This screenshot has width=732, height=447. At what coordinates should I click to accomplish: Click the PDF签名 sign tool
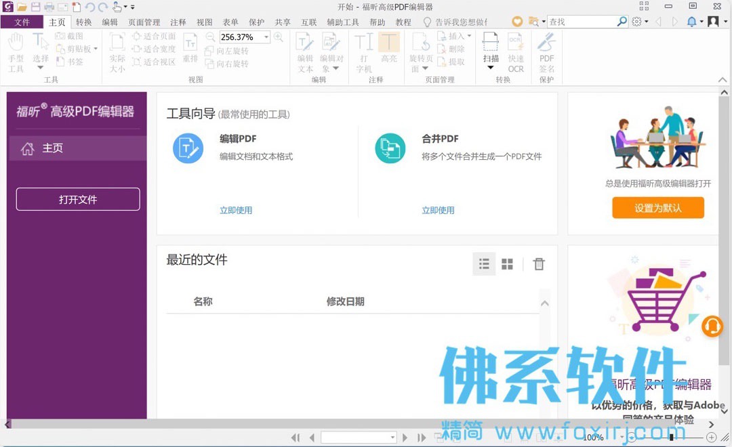pos(546,53)
